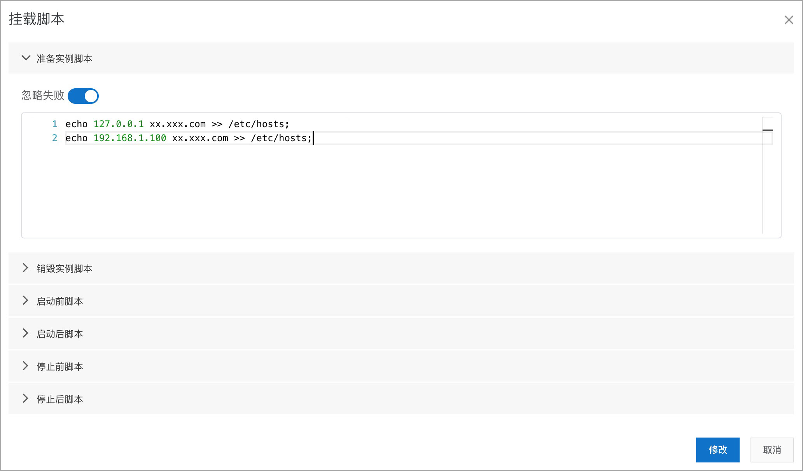The height and width of the screenshot is (471, 803).
Task: Expand the 销毁实例脚本 section chevron
Action: [x=25, y=268]
